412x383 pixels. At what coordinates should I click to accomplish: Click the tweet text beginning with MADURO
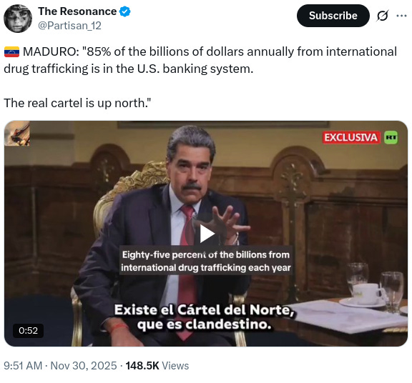[200, 60]
